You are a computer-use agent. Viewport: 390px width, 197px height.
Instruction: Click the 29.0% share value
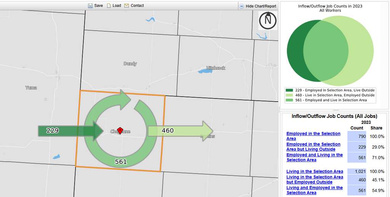pos(378,147)
